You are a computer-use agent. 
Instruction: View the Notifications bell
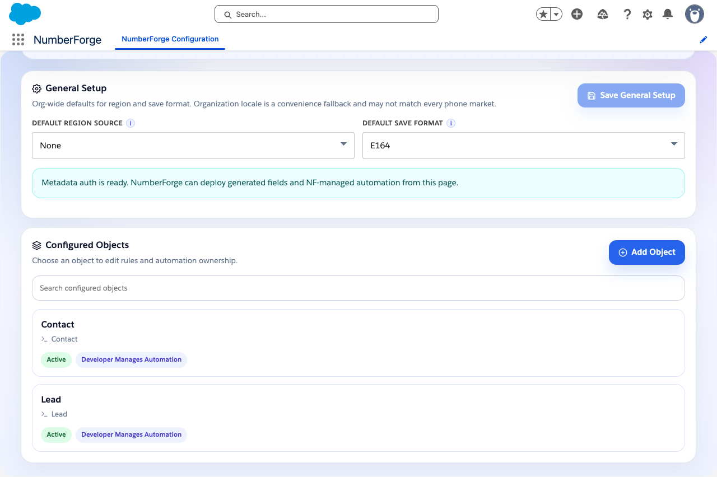tap(668, 14)
